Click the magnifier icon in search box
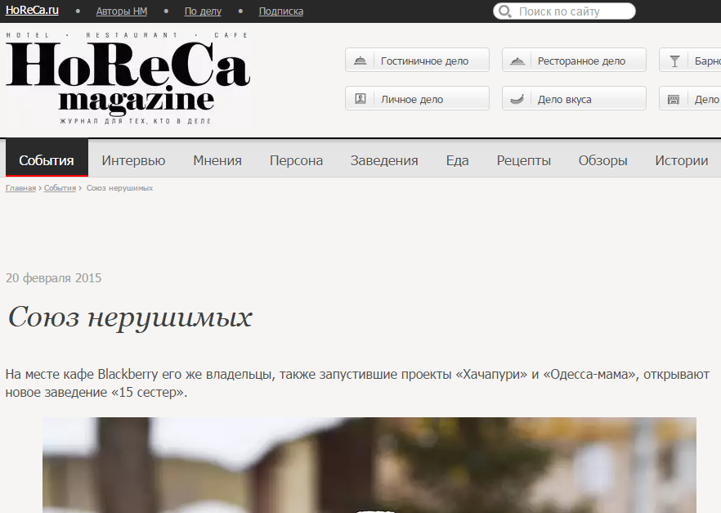This screenshot has height=513, width=721. click(x=504, y=11)
